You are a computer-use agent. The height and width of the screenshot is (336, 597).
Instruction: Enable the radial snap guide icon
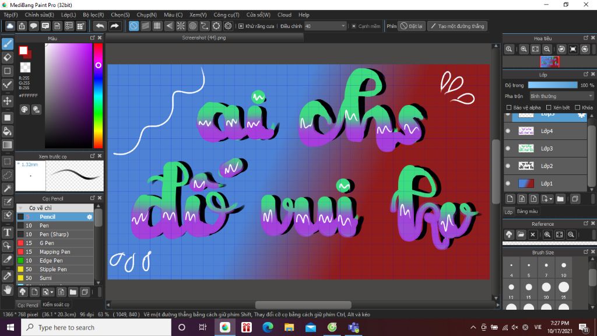tap(181, 26)
